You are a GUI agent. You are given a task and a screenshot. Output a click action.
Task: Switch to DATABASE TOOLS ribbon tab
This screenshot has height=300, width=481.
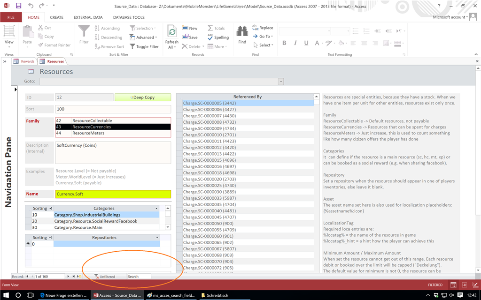click(129, 17)
